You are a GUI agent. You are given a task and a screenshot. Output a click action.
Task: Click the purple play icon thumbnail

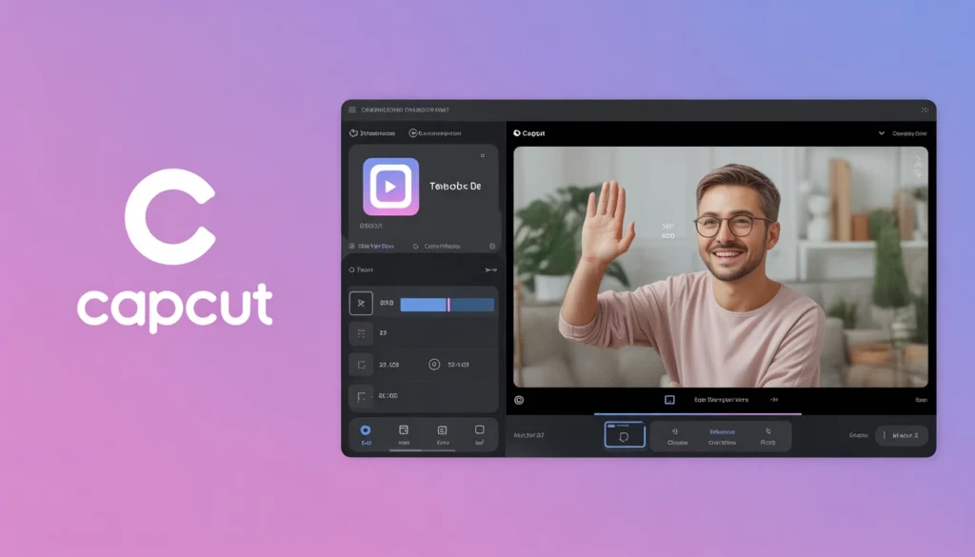click(x=390, y=187)
